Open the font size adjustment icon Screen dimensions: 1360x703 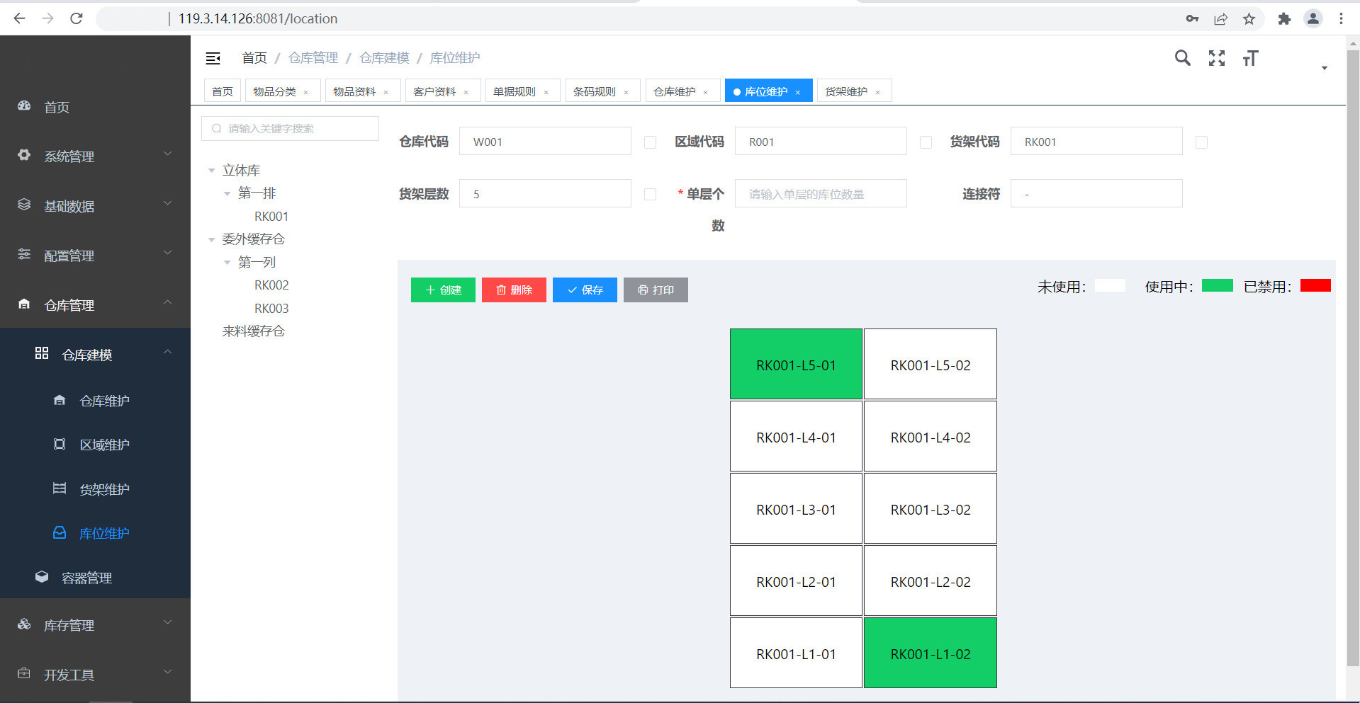coord(1250,58)
